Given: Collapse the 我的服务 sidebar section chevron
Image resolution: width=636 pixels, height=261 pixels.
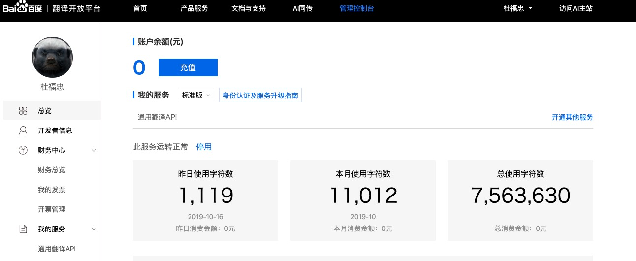Looking at the screenshot, I should 94,229.
